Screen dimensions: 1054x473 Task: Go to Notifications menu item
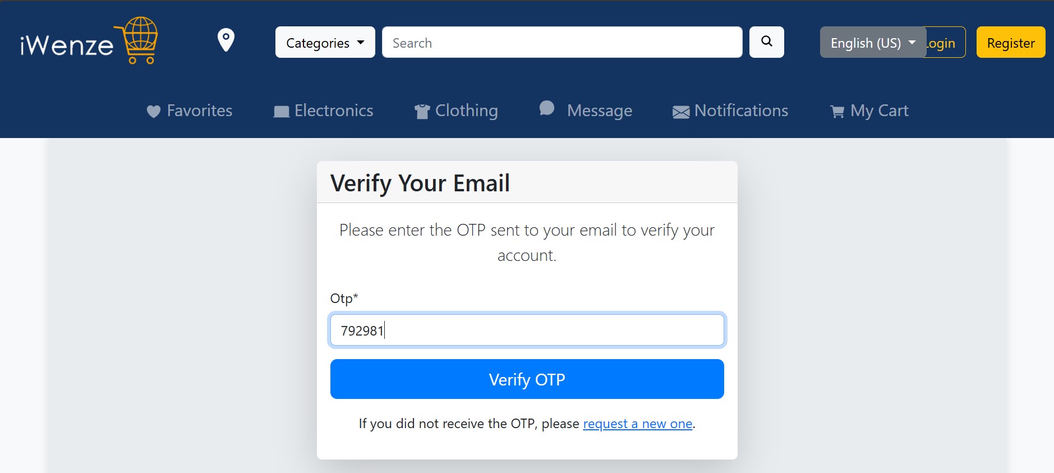(730, 111)
